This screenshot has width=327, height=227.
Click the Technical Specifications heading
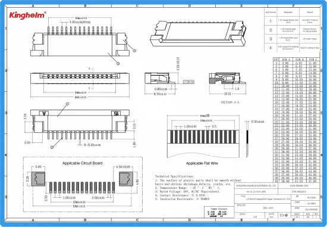(x=175, y=176)
